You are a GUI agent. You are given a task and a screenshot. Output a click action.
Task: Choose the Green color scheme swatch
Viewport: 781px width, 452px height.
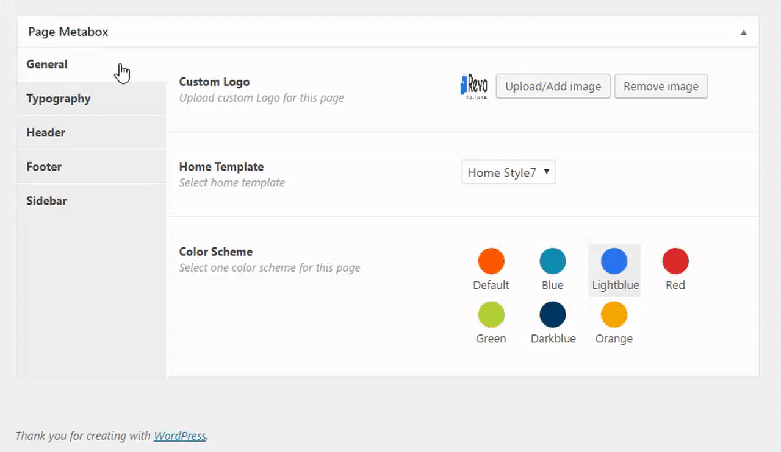coord(491,315)
